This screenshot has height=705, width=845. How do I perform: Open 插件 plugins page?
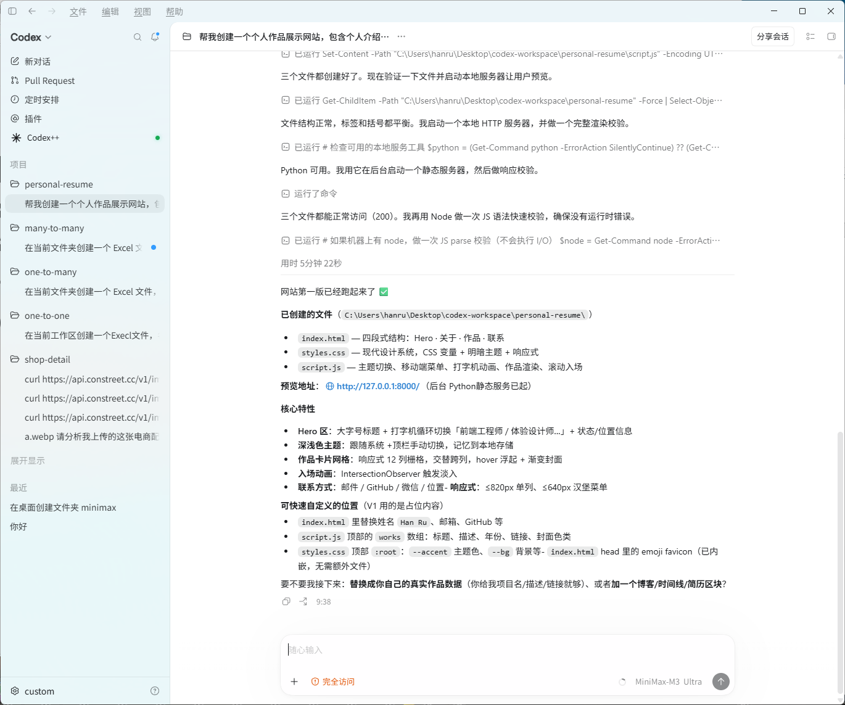pos(84,118)
